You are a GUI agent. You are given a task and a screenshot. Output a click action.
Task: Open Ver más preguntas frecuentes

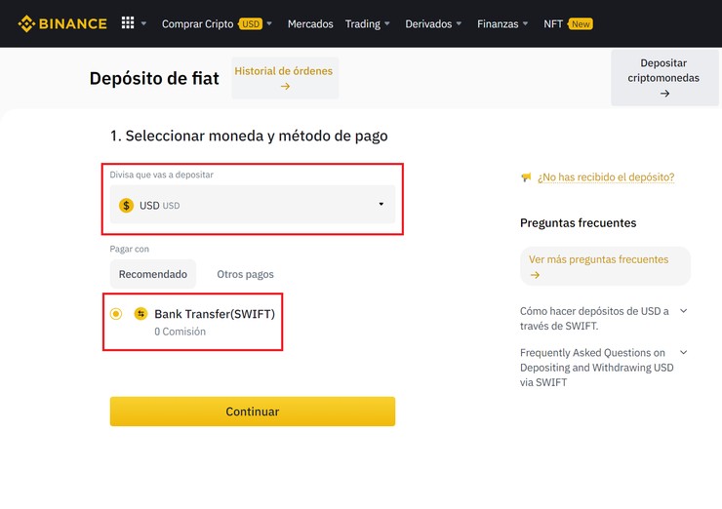[605, 266]
